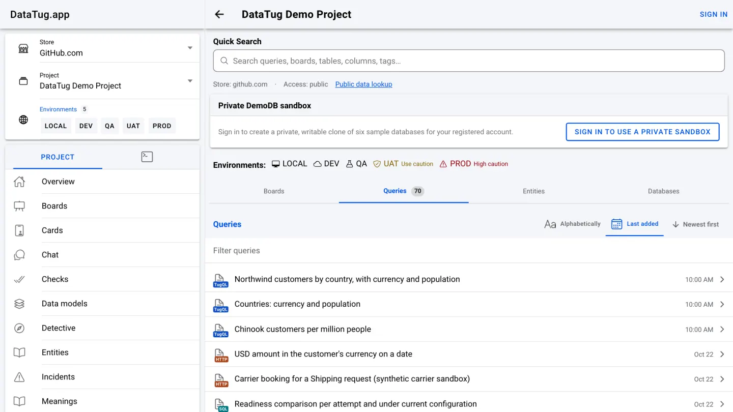Select the UAT environment chip in sidebar
This screenshot has width=733, height=412.
point(133,126)
